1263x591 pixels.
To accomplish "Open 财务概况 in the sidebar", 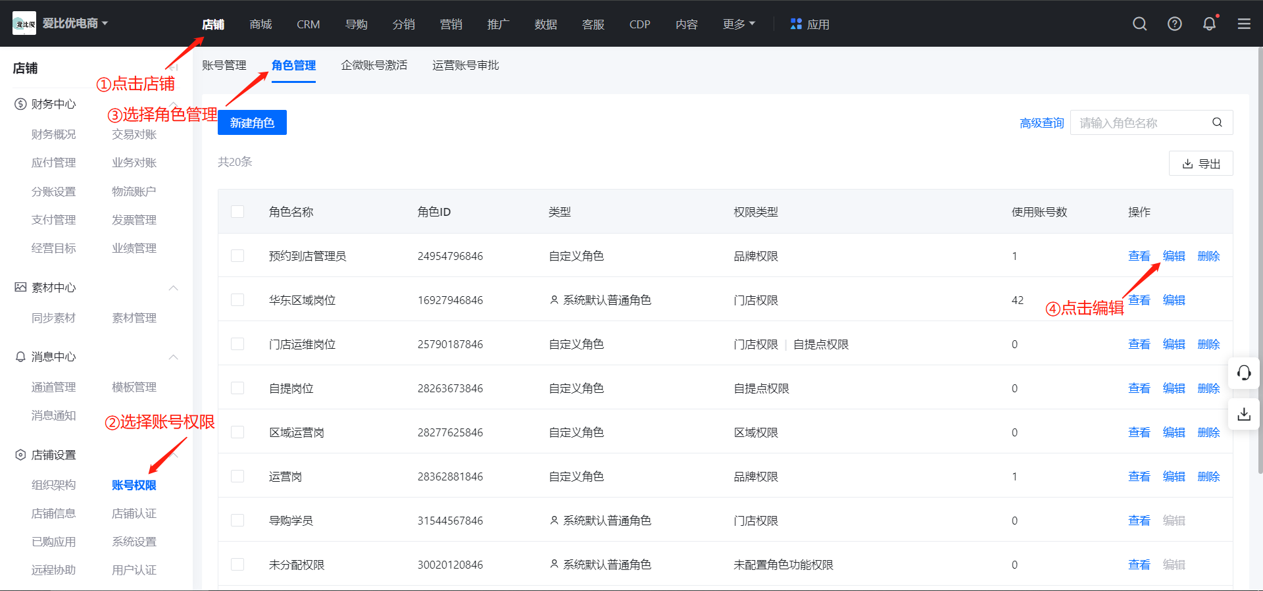I will pos(53,134).
